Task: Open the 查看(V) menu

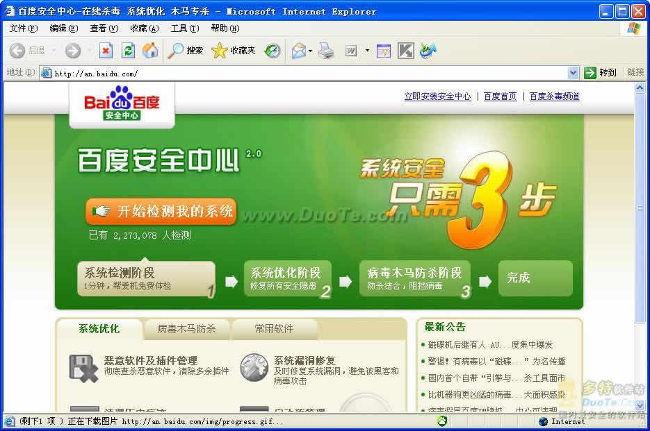Action: coord(104,28)
